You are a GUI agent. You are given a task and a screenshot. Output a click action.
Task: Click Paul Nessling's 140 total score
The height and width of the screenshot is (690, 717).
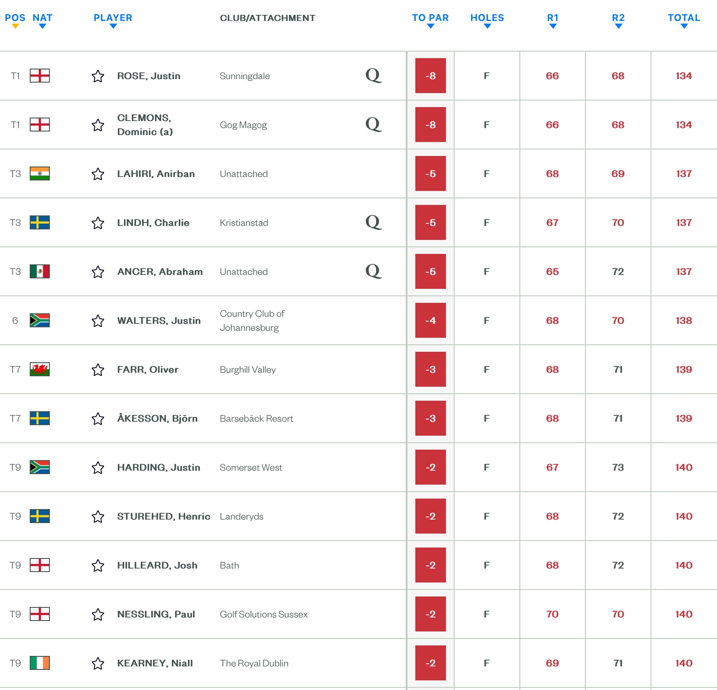(684, 614)
